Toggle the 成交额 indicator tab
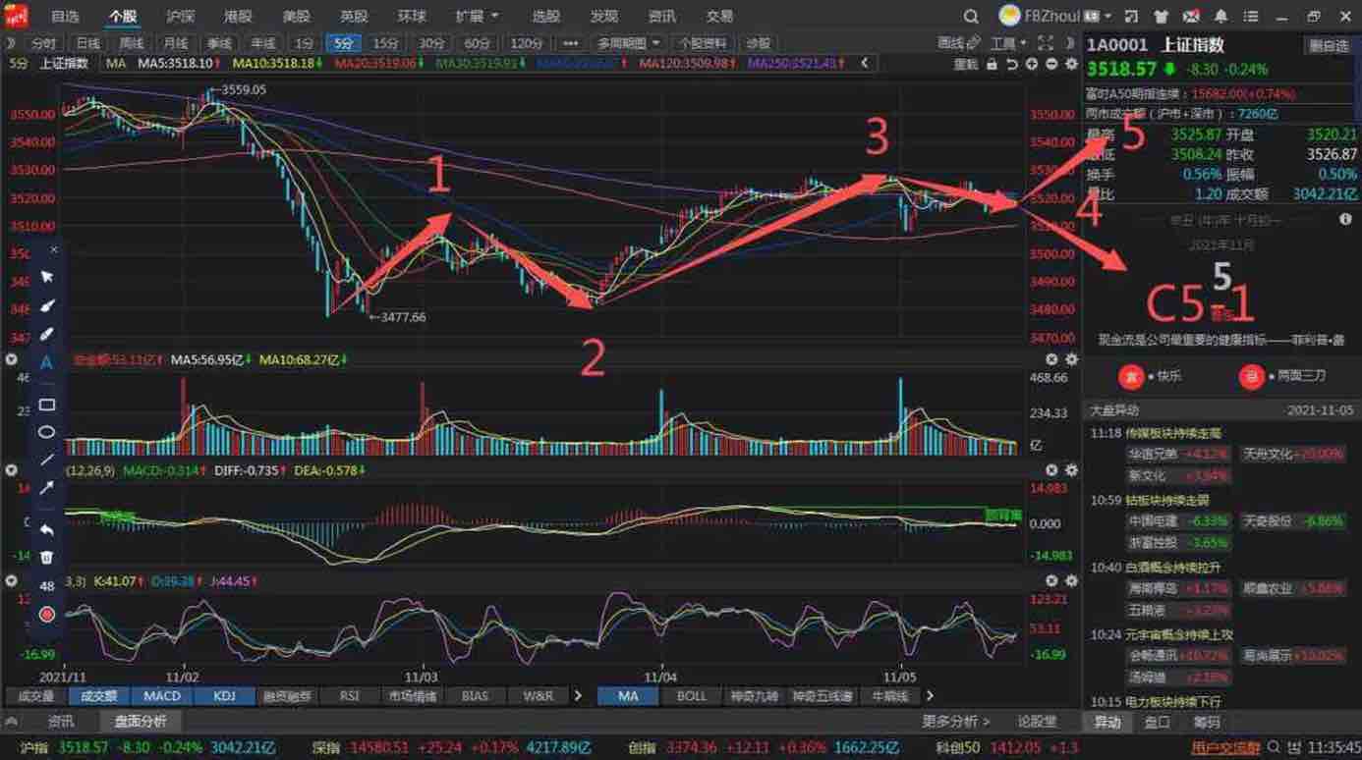1362x760 pixels. click(98, 695)
